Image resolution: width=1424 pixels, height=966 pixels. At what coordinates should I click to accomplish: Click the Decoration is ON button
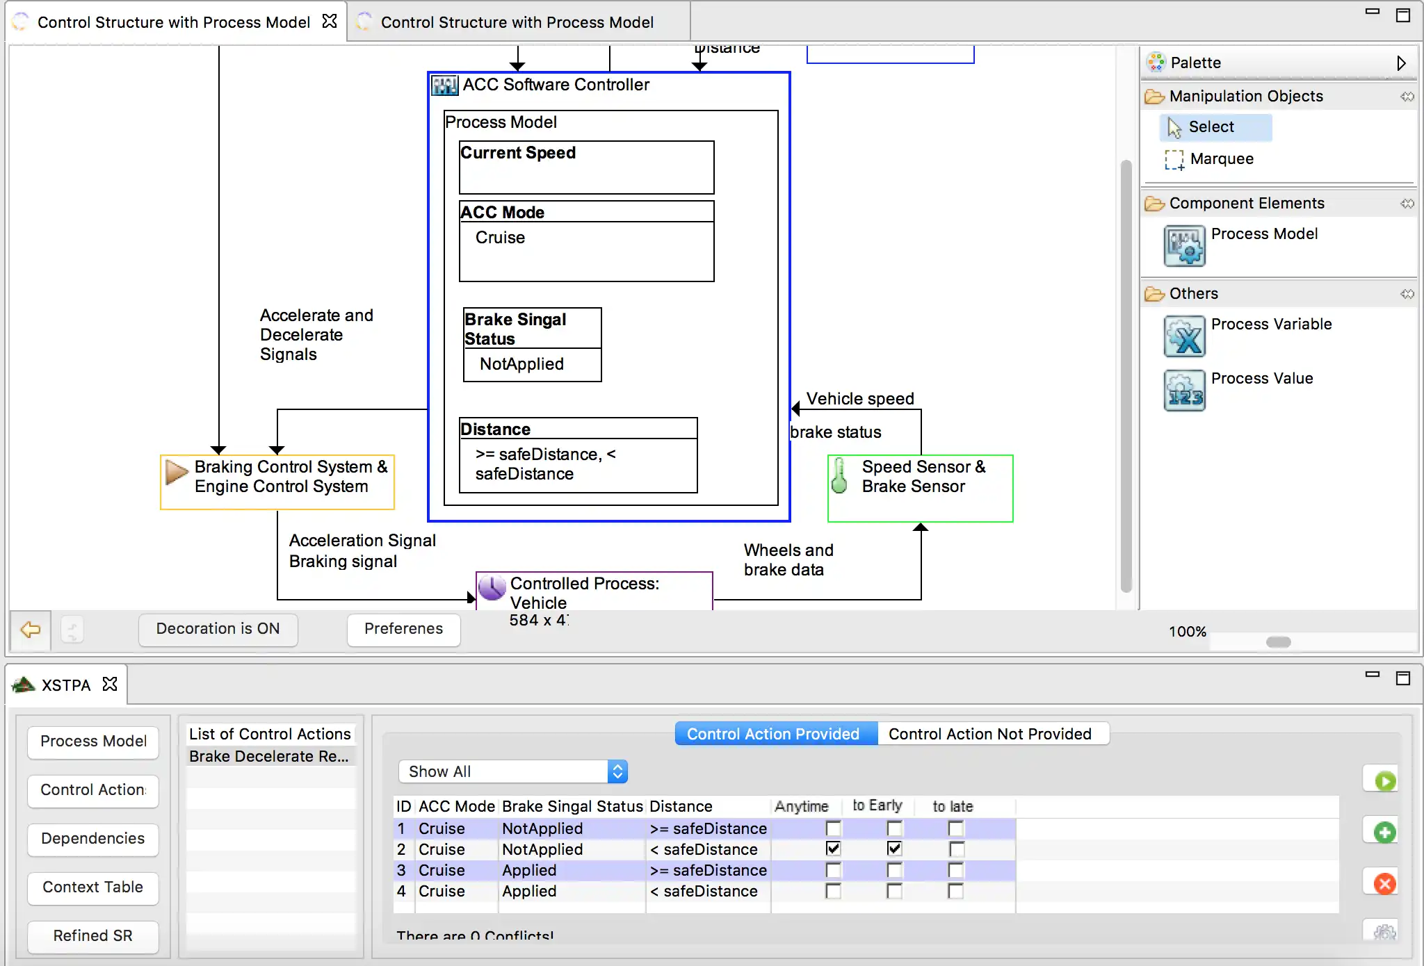(218, 629)
